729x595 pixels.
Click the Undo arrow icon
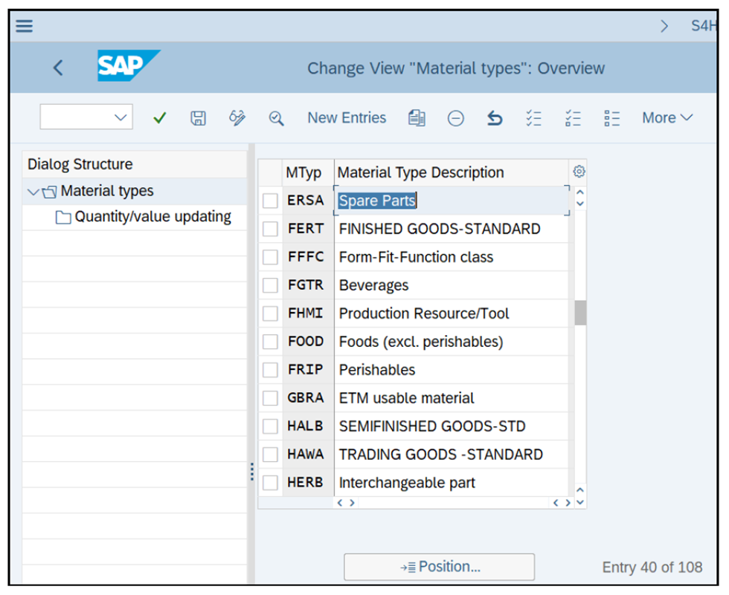point(495,117)
